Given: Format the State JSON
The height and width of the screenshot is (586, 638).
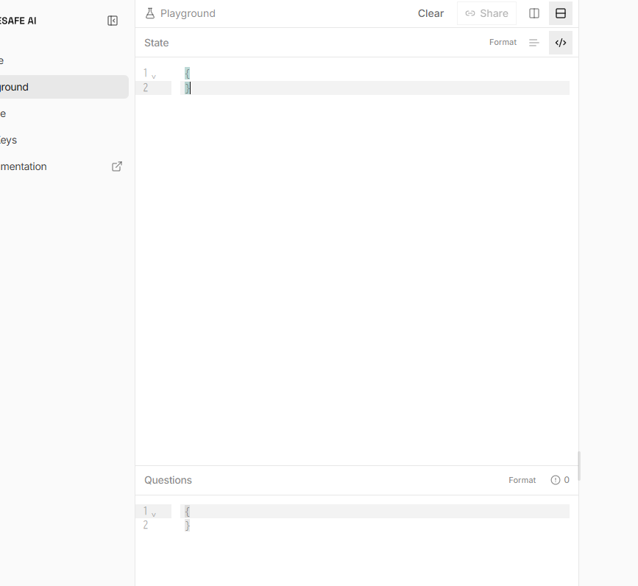Looking at the screenshot, I should pyautogui.click(x=503, y=42).
